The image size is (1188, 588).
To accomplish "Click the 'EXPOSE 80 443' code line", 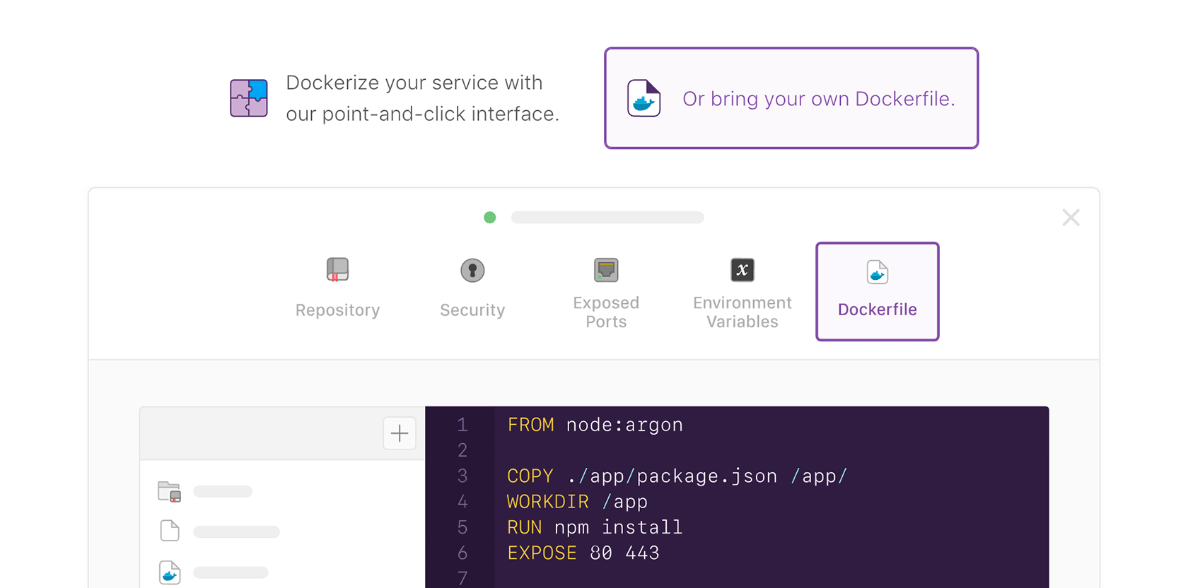I will click(x=583, y=553).
